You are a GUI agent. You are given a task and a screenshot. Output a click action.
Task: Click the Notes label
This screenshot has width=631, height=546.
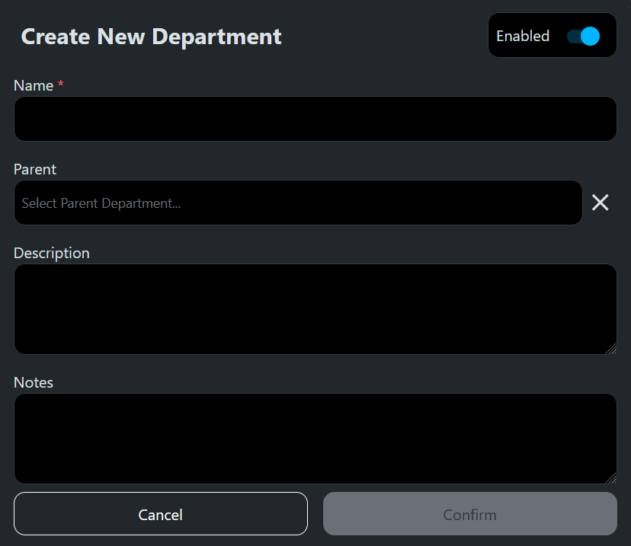pyautogui.click(x=33, y=382)
